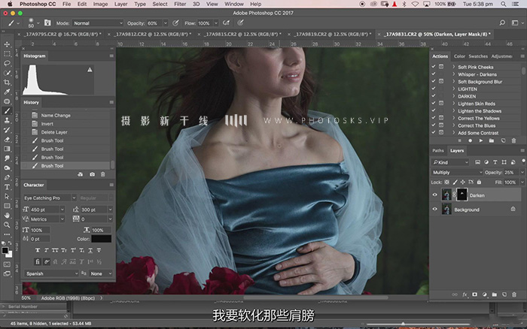527x329 pixels.
Task: Open the Image menu
Action: tap(100, 4)
